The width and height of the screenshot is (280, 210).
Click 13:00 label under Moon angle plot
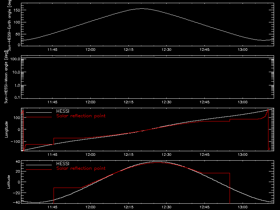[243, 102]
